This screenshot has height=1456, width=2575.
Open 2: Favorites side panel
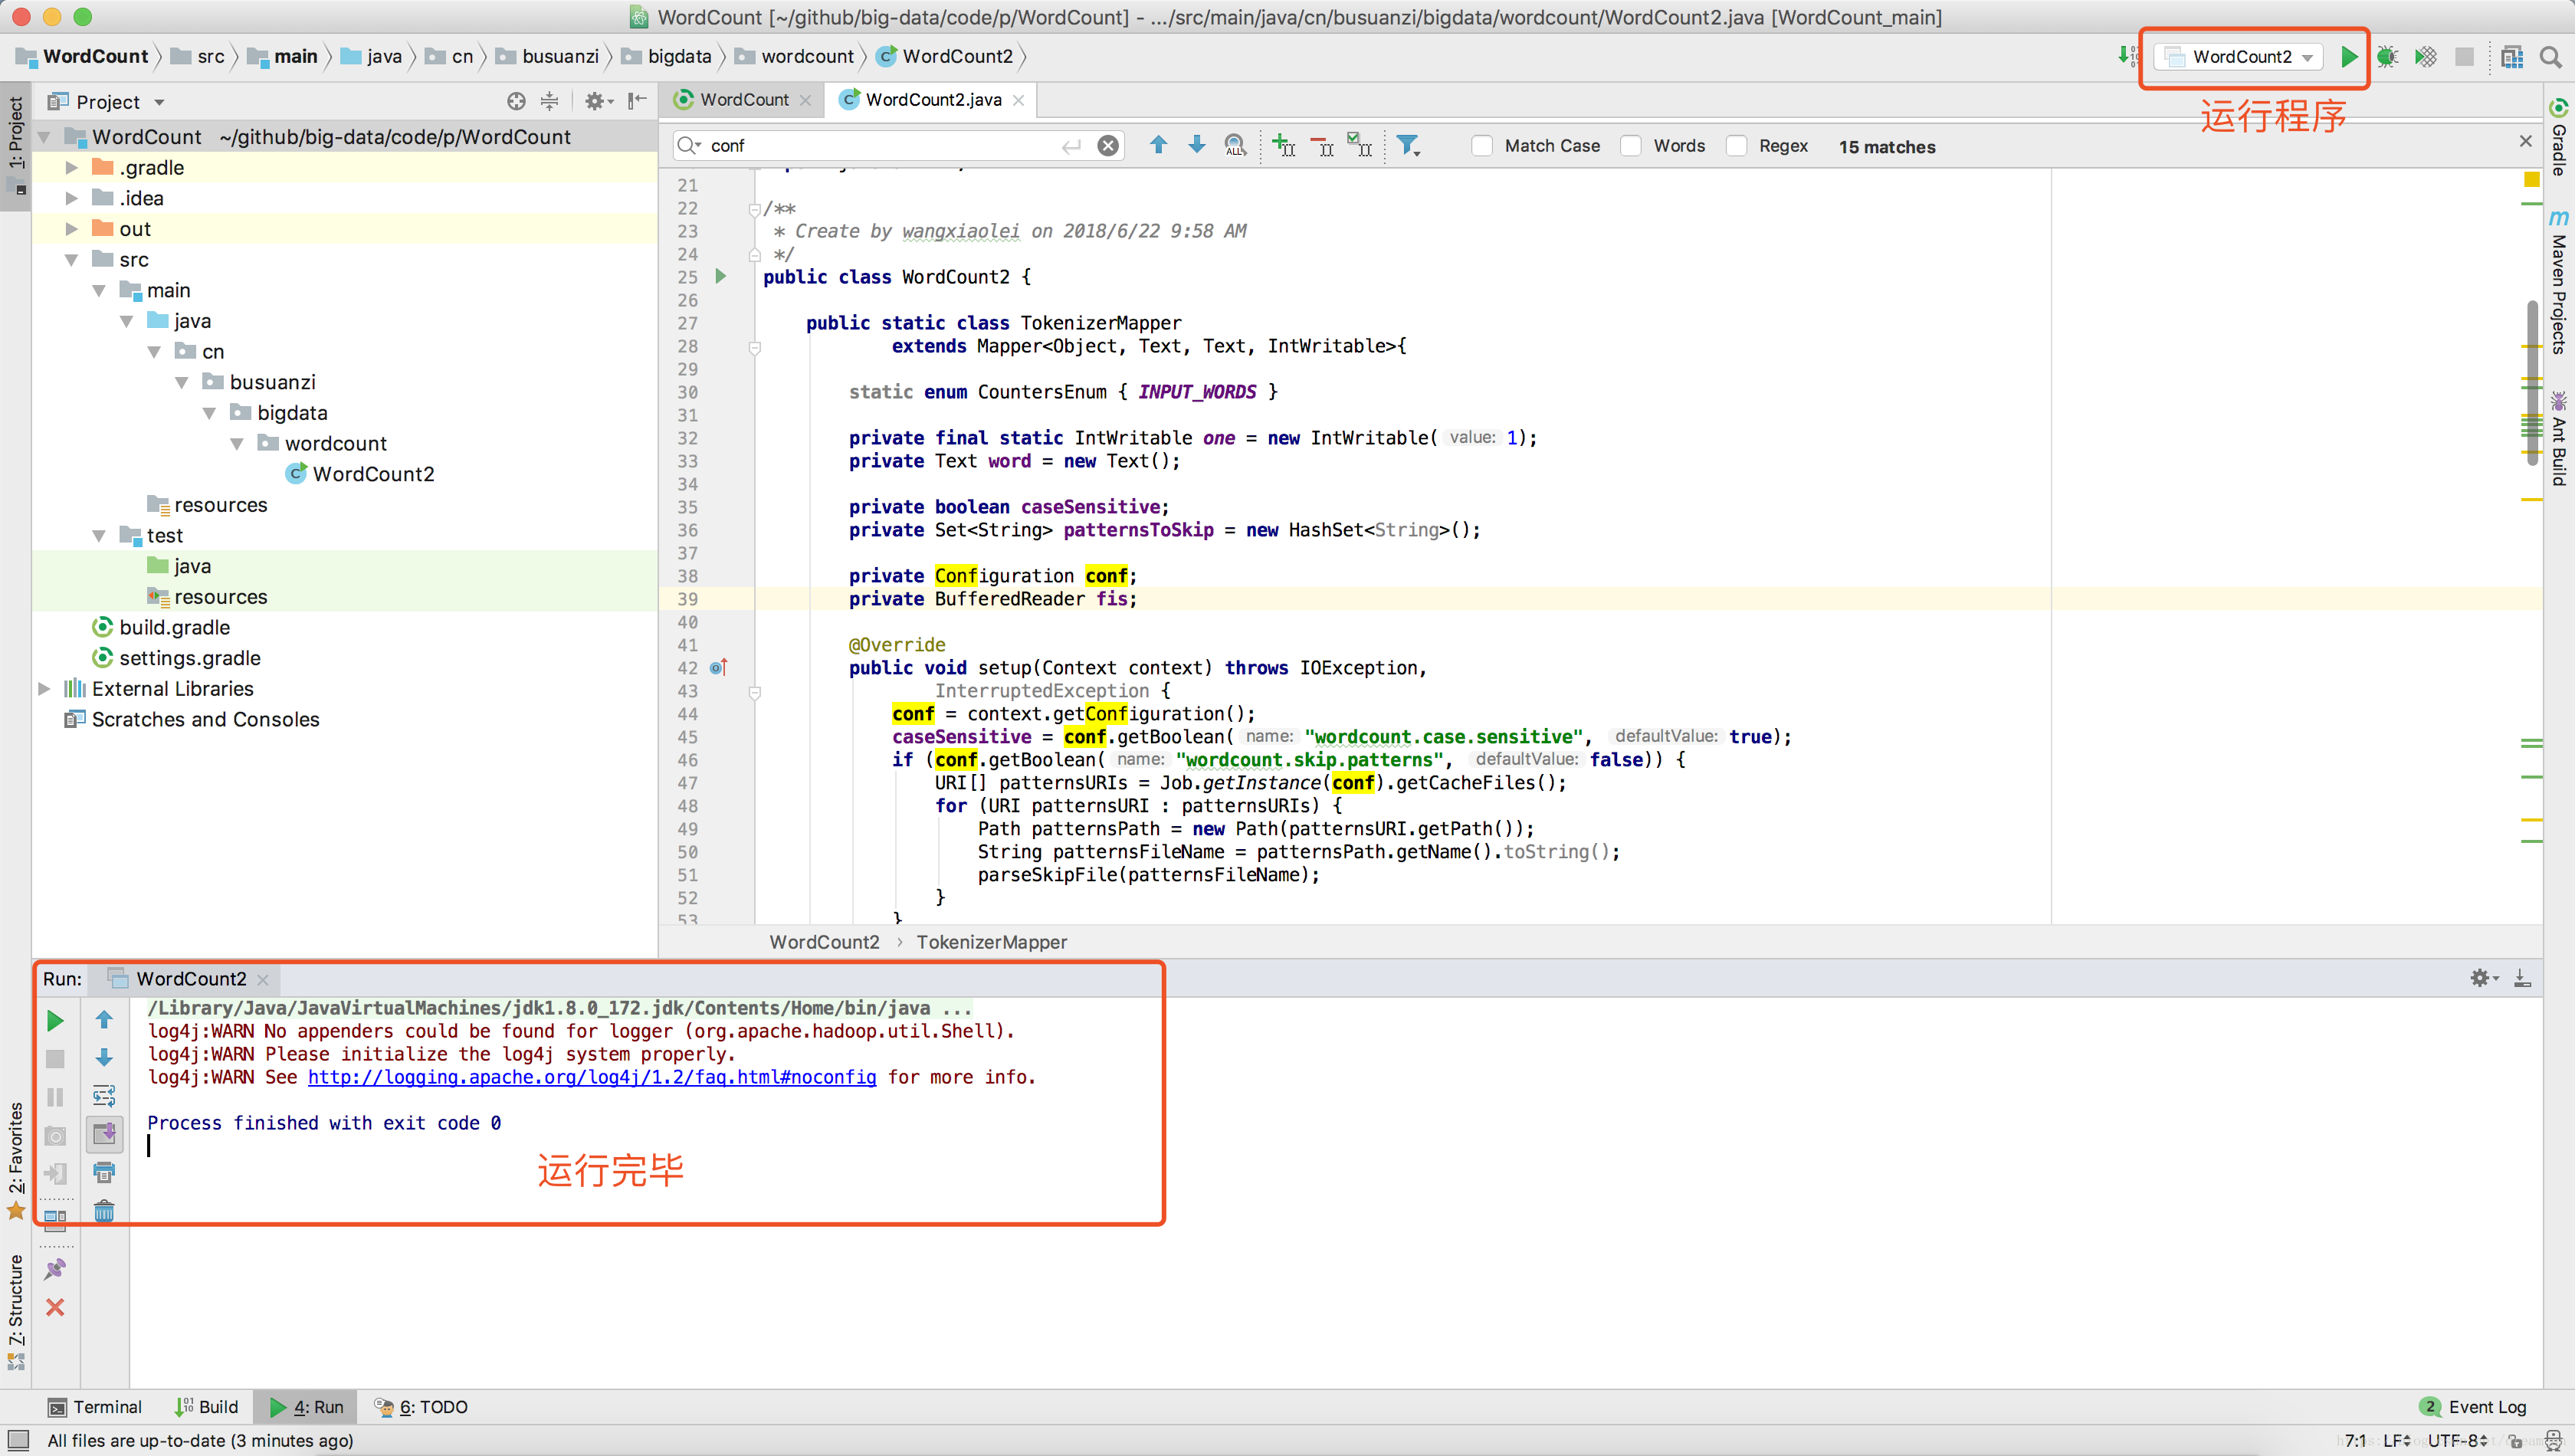pos(16,1160)
